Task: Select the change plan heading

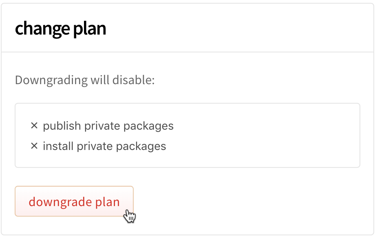Action: pyautogui.click(x=60, y=28)
